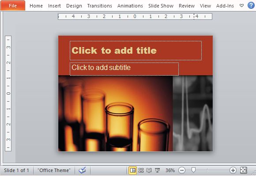Image resolution: width=256 pixels, height=176 pixels.
Task: Click the "Office Theme" status bar label
Action: (x=54, y=170)
